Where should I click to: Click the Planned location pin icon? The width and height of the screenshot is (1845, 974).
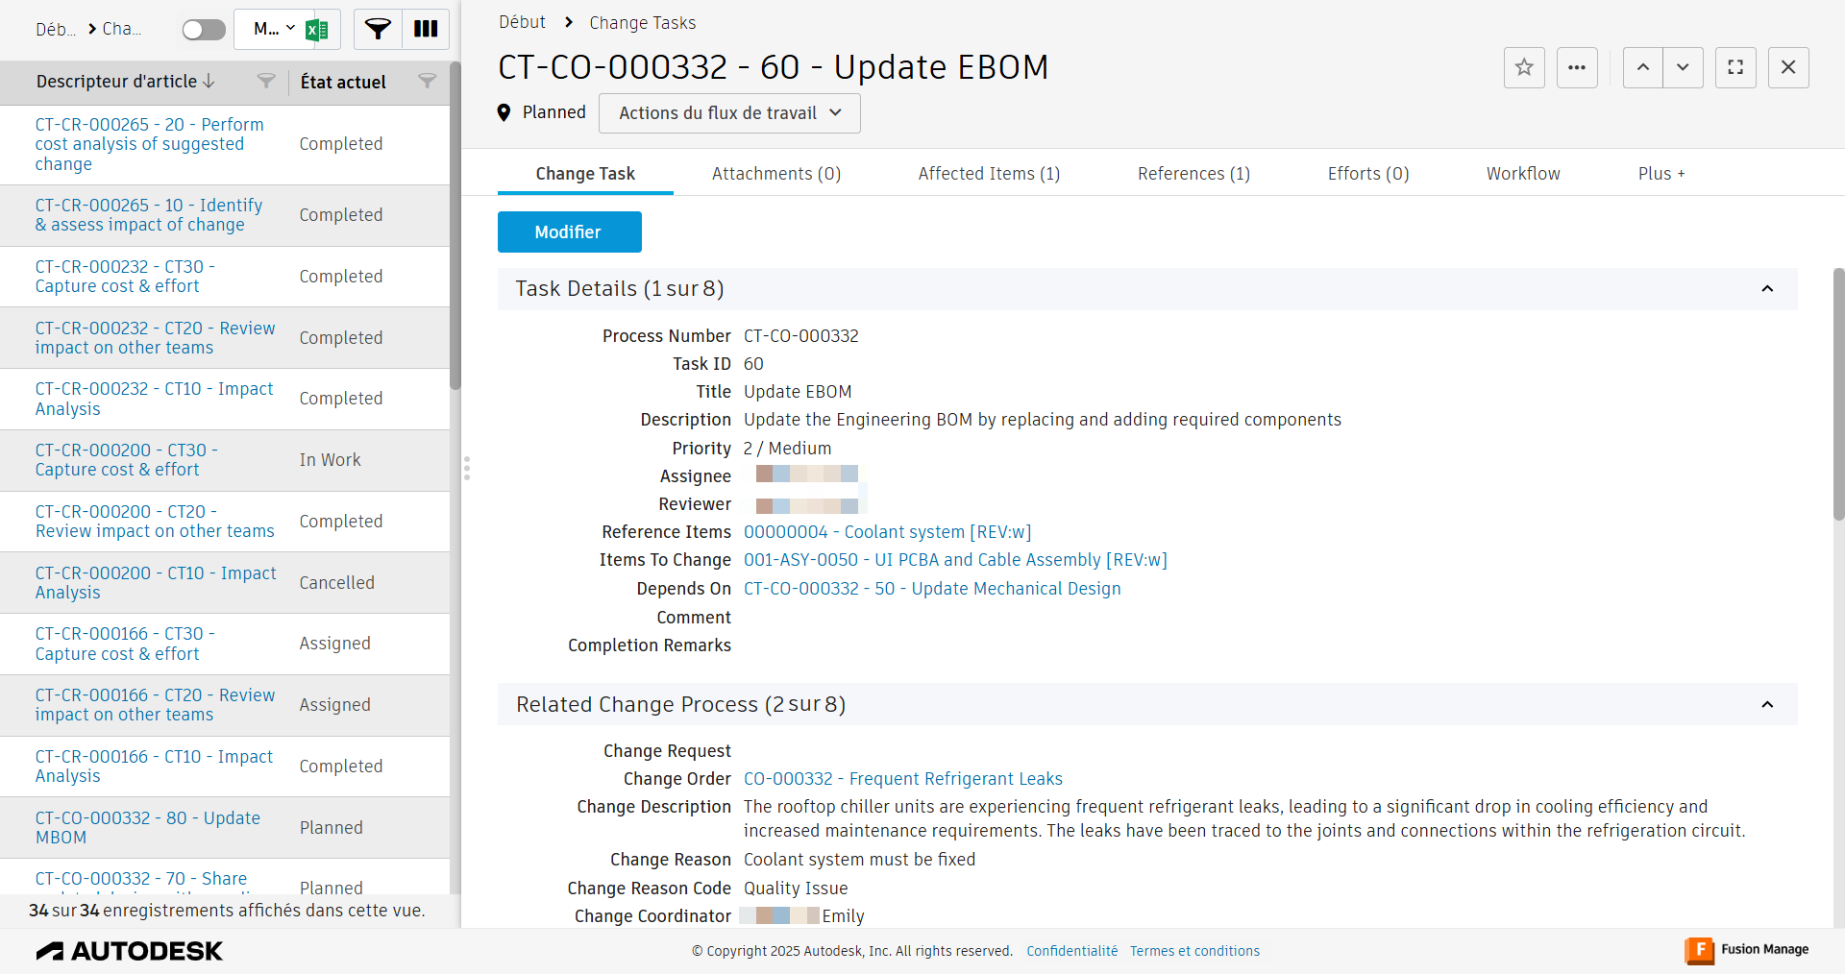[504, 112]
